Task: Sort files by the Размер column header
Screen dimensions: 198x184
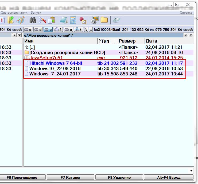Action: (x=127, y=41)
